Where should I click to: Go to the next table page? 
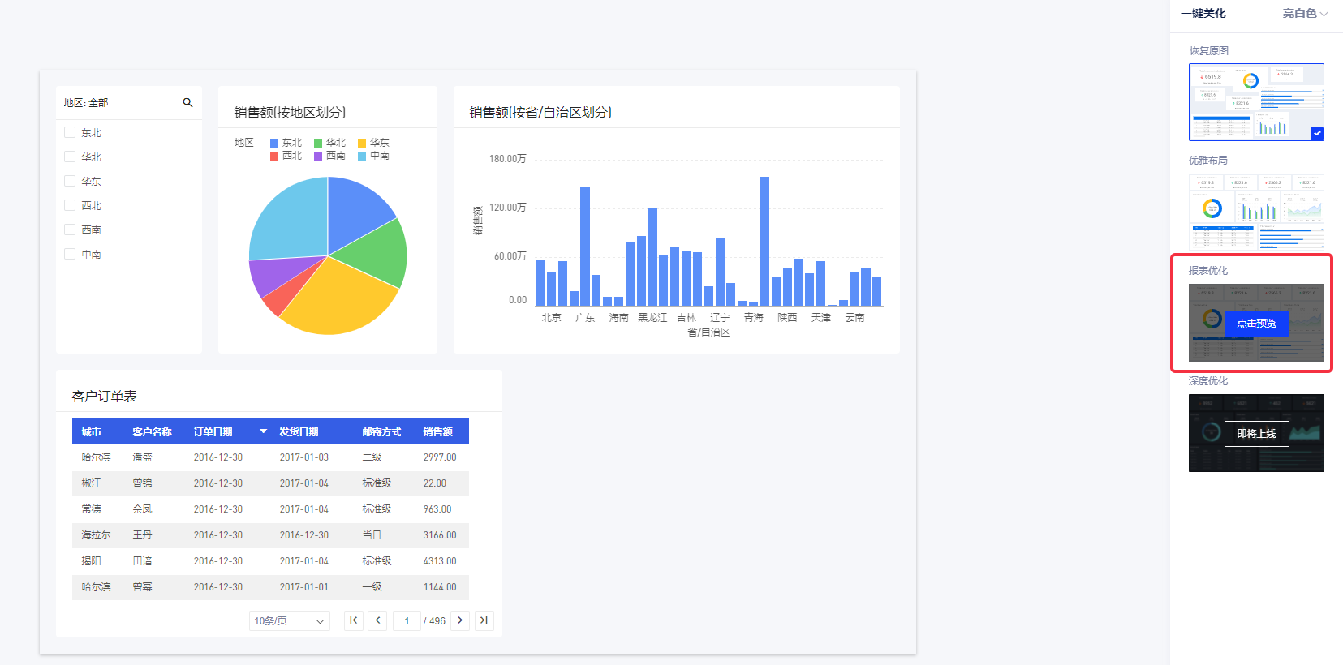click(460, 620)
